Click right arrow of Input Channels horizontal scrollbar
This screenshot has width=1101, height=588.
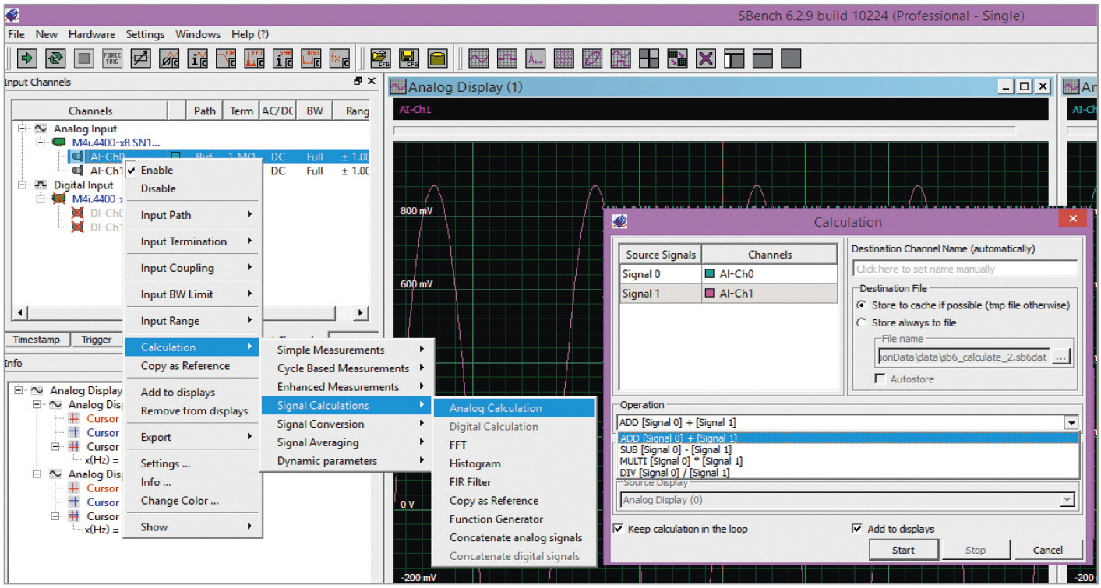pyautogui.click(x=361, y=313)
